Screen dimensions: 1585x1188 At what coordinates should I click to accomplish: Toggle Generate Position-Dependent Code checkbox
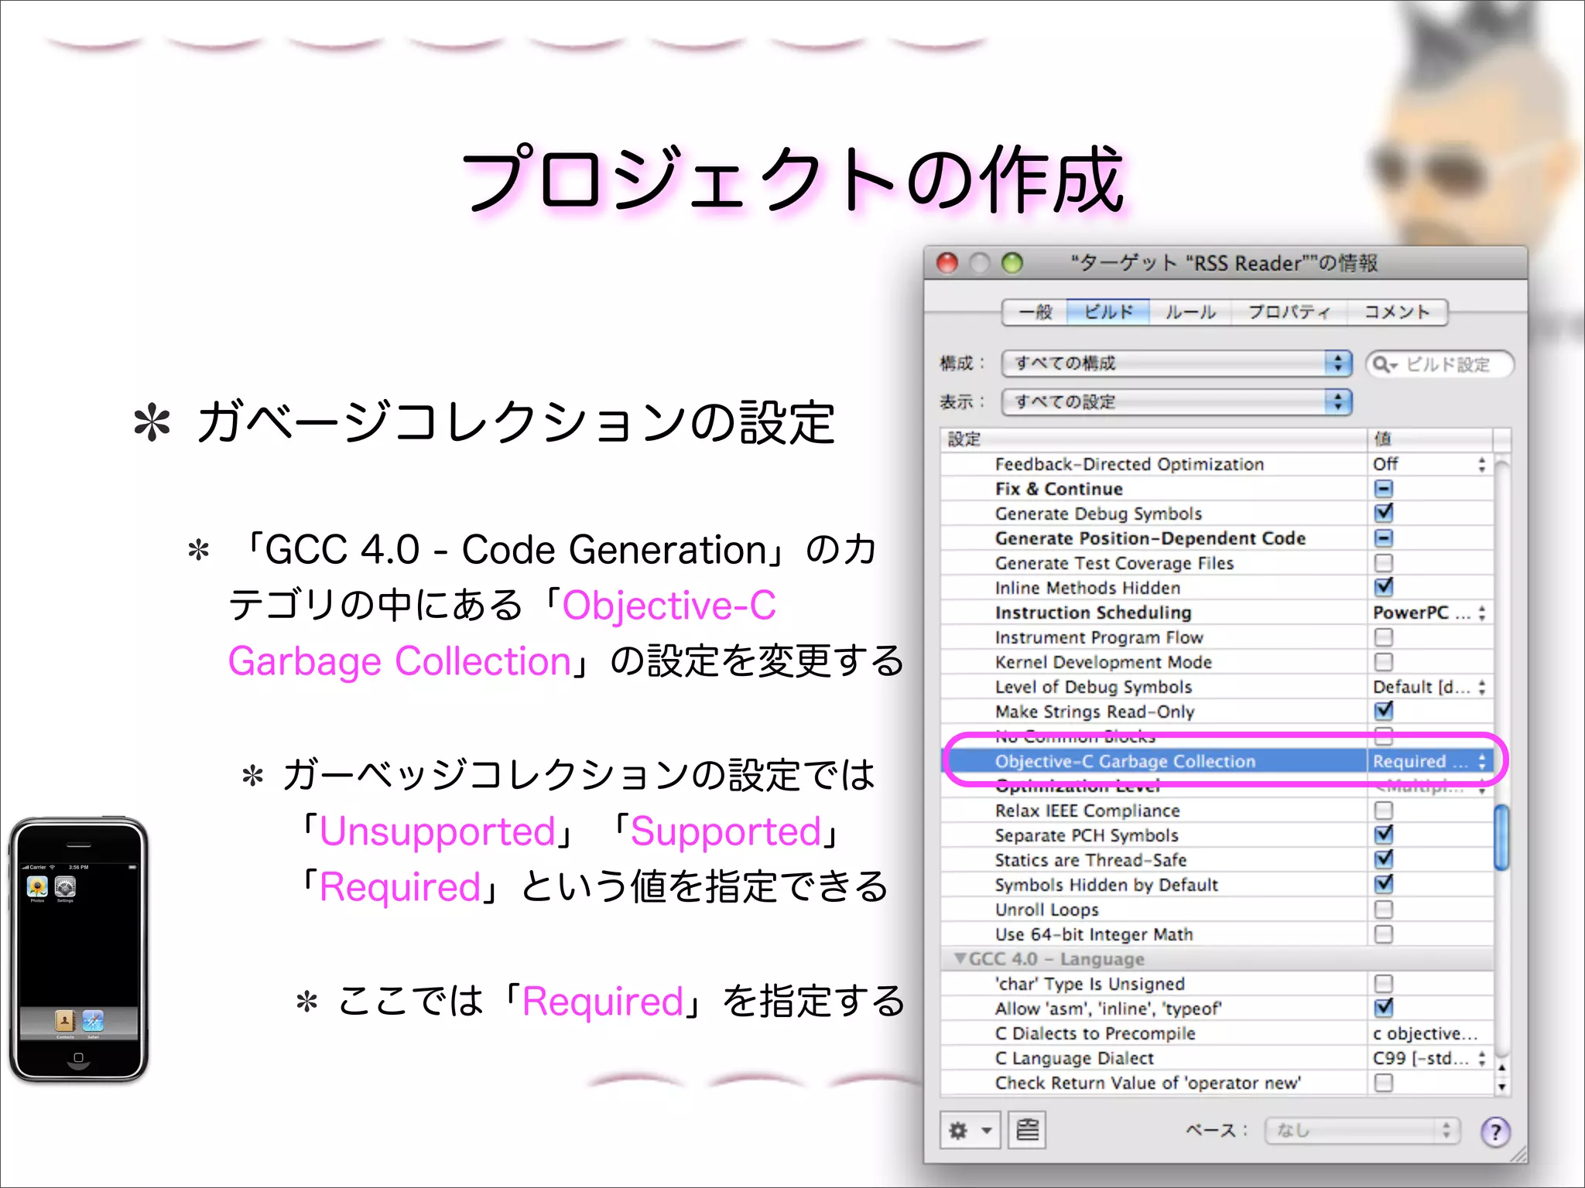pyautogui.click(x=1384, y=538)
